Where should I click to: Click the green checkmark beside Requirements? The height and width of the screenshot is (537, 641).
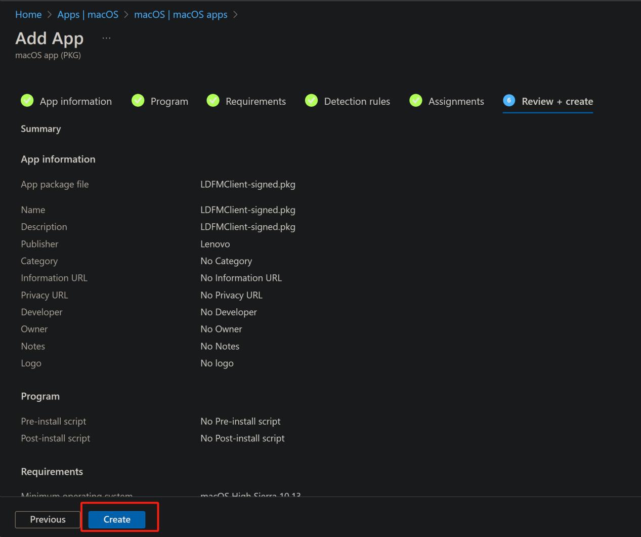tap(213, 101)
